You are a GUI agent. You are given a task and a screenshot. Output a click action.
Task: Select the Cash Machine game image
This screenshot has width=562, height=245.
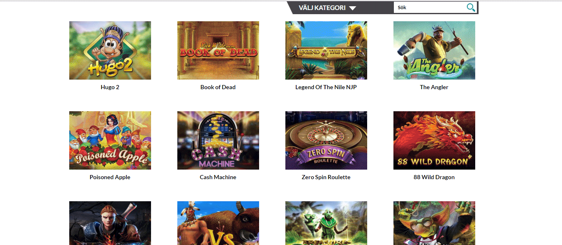click(218, 140)
